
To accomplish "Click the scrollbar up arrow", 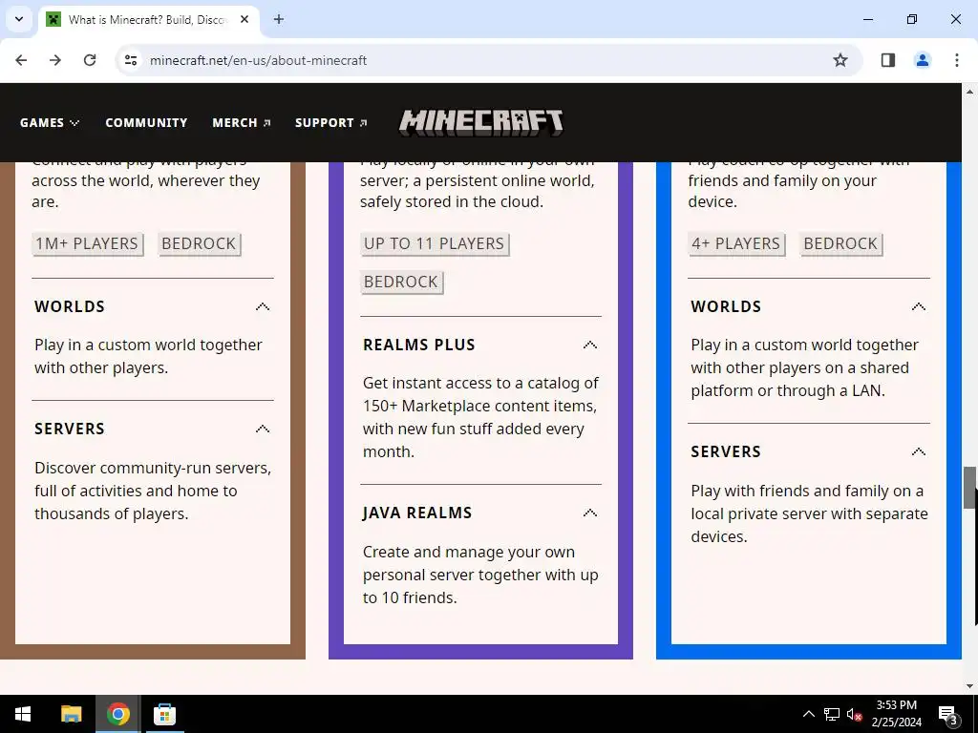I will click(970, 92).
